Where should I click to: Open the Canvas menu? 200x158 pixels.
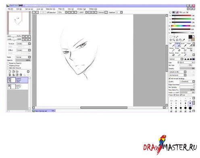pyautogui.click(x=29, y=9)
